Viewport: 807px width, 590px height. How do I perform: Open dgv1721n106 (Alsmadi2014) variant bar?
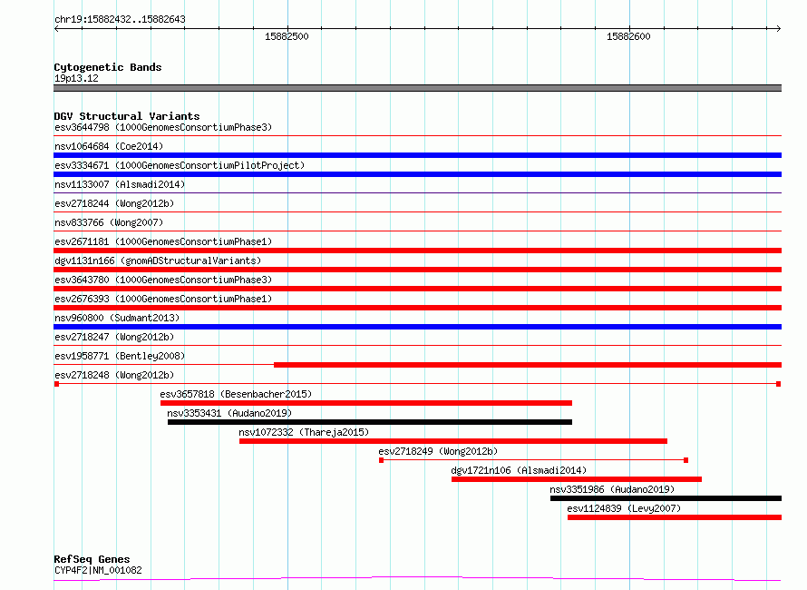(577, 479)
